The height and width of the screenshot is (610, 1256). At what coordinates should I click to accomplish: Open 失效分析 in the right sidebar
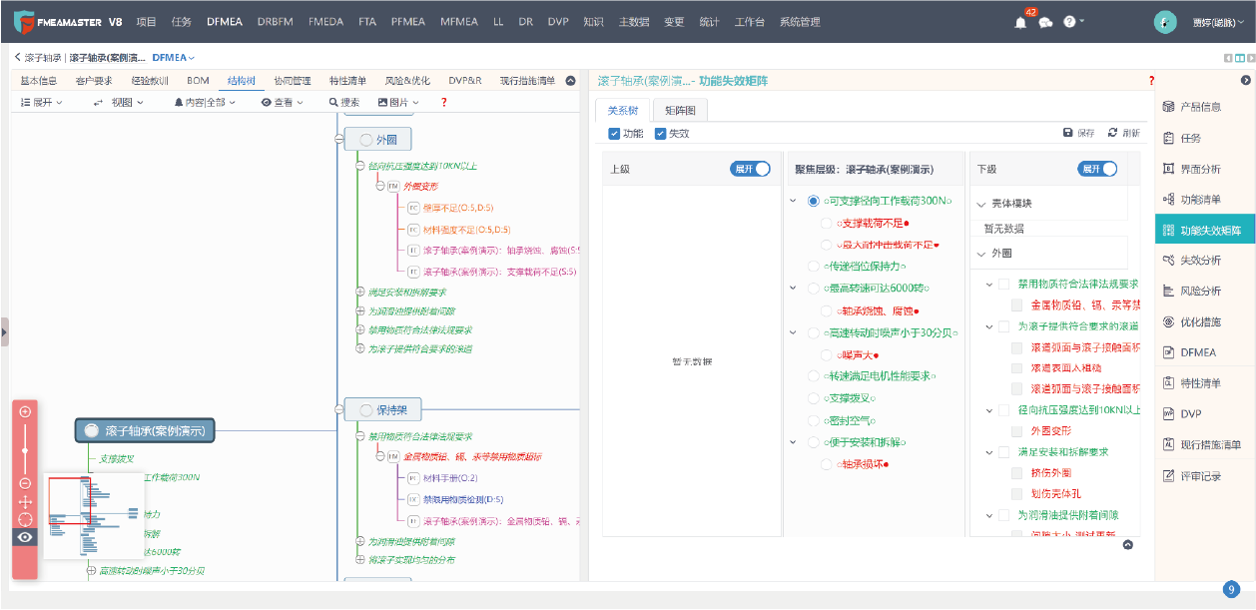(x=1199, y=261)
